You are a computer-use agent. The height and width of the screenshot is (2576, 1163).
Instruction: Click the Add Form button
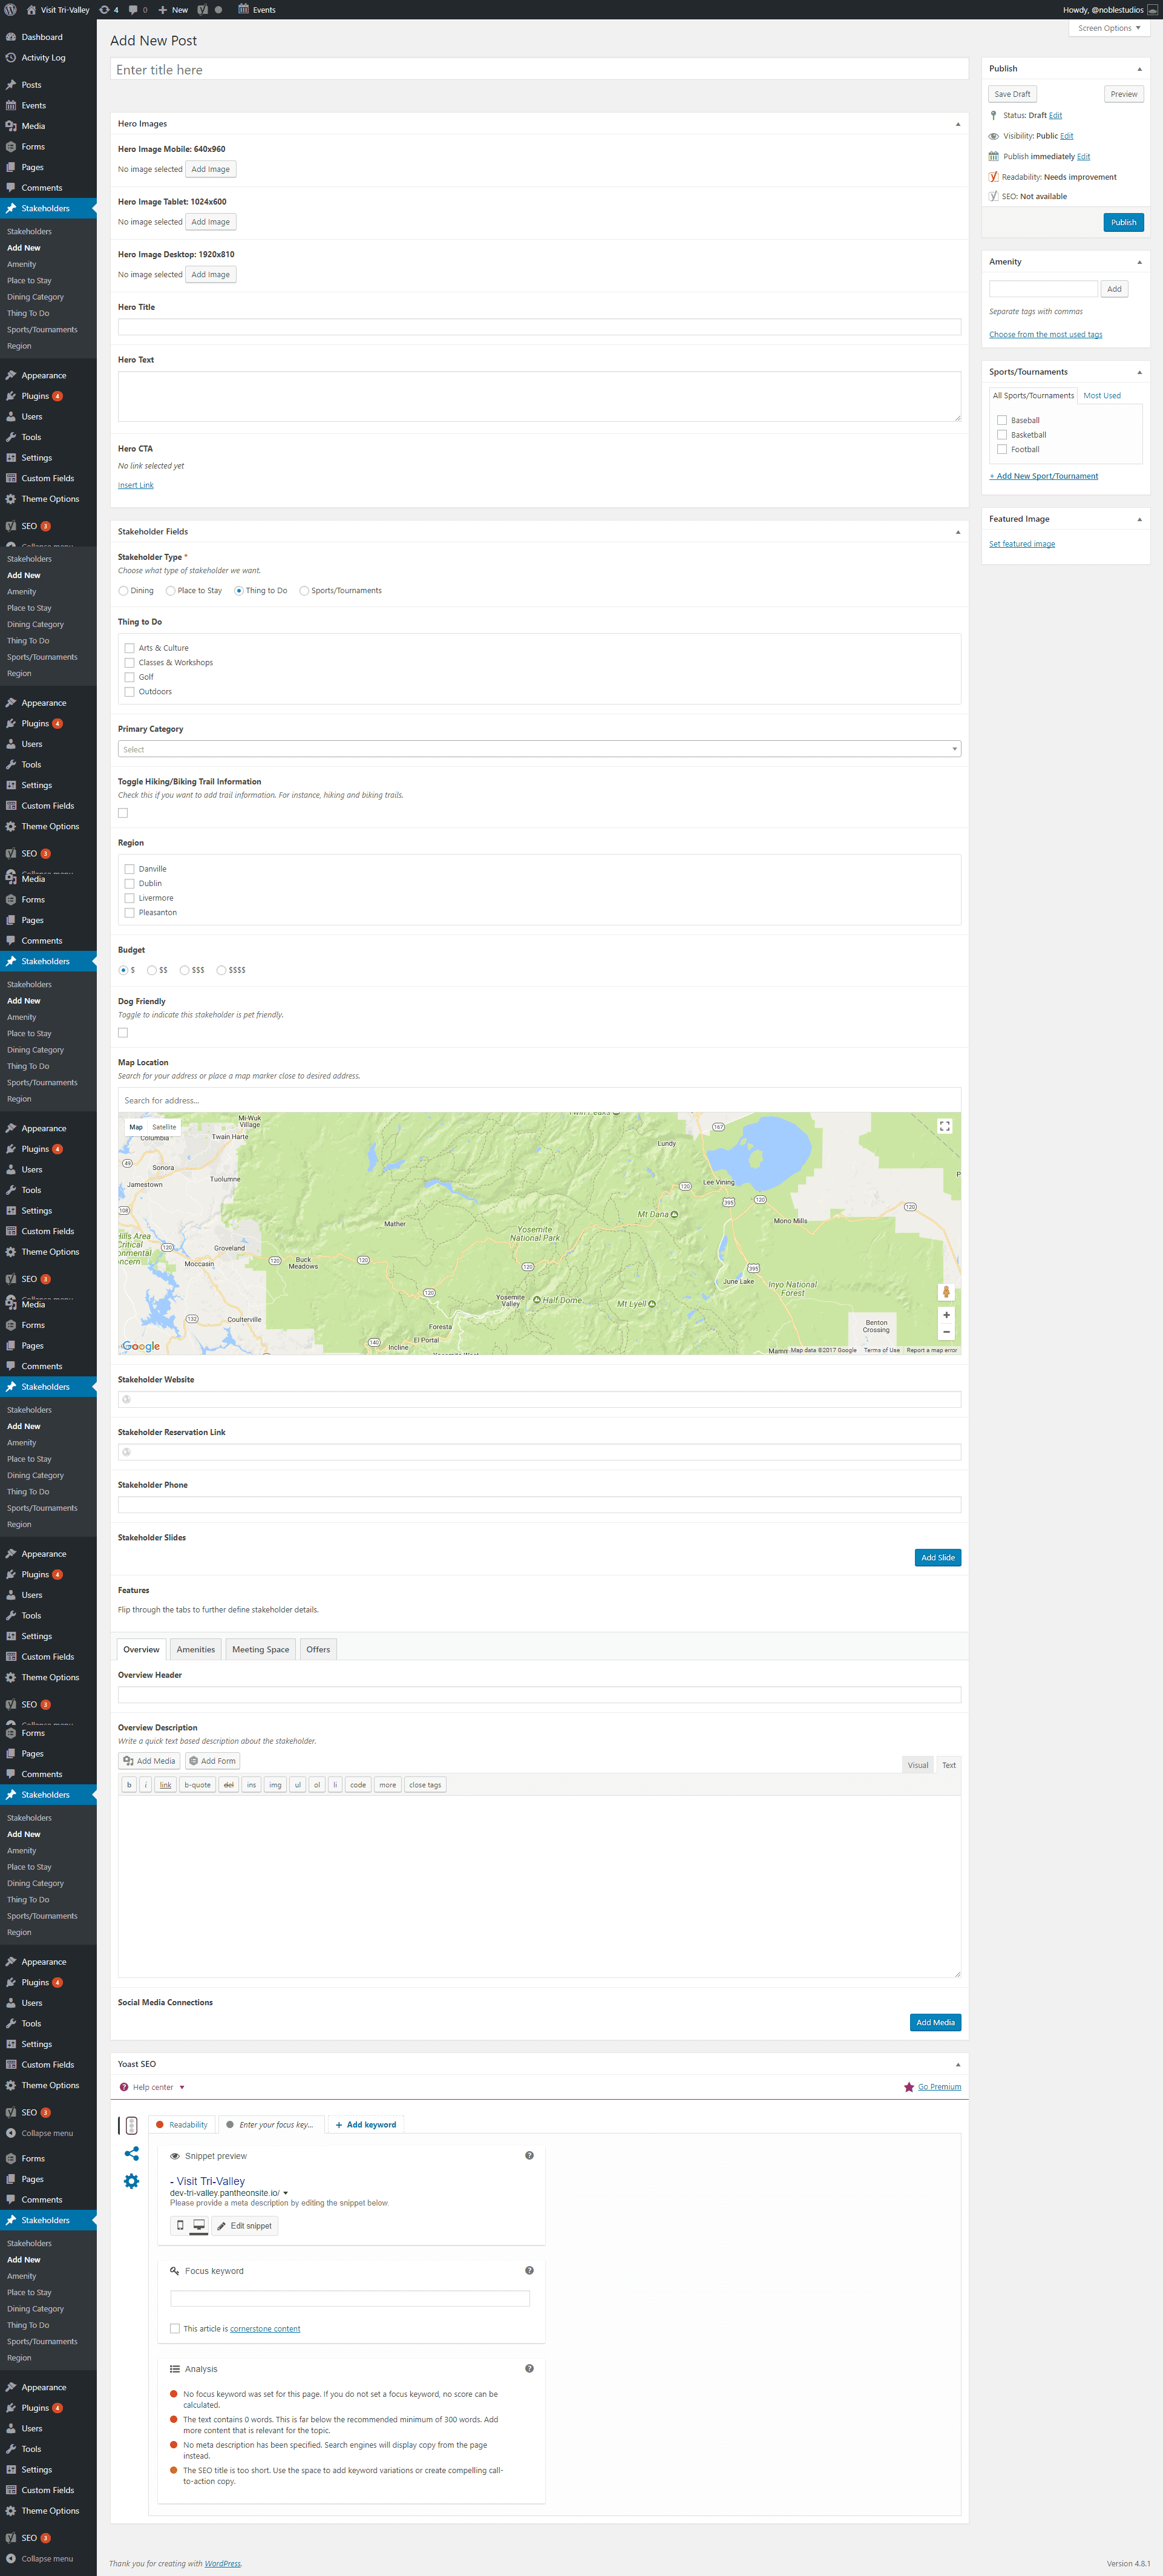coord(212,1761)
